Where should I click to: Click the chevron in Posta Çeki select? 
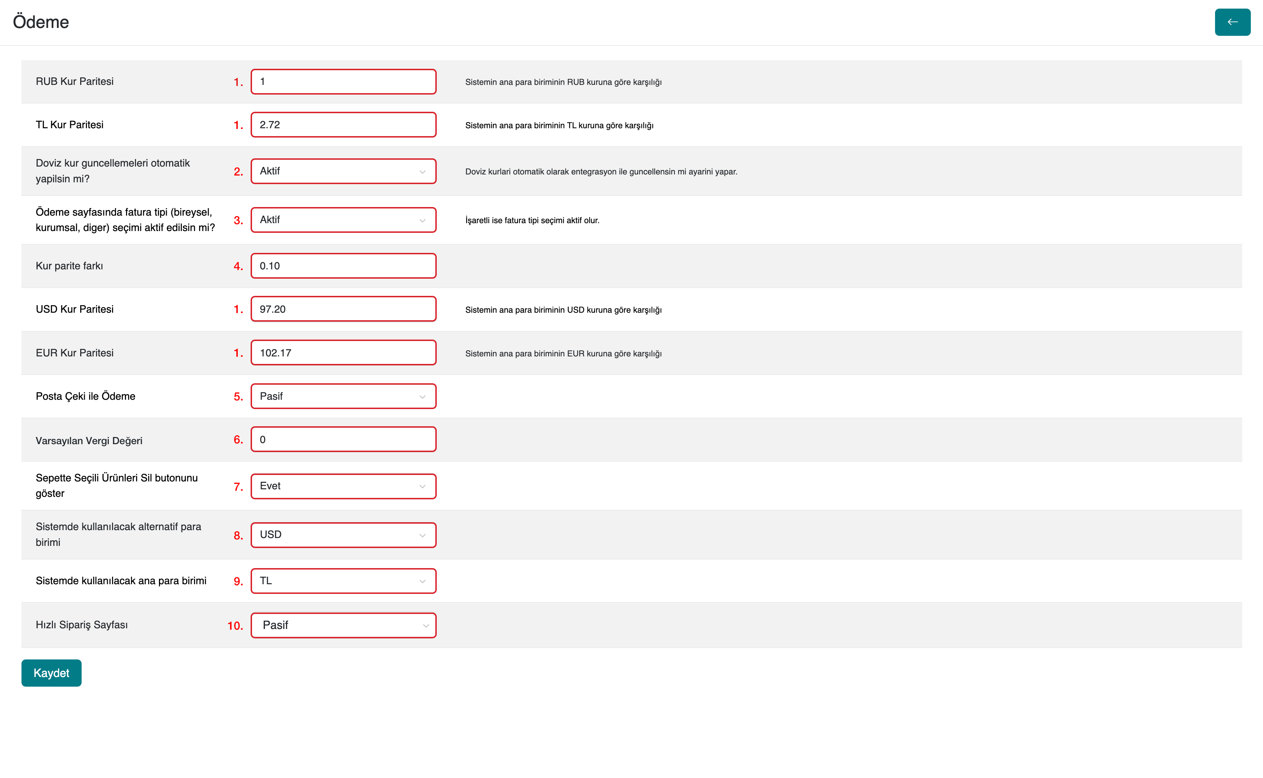point(422,397)
